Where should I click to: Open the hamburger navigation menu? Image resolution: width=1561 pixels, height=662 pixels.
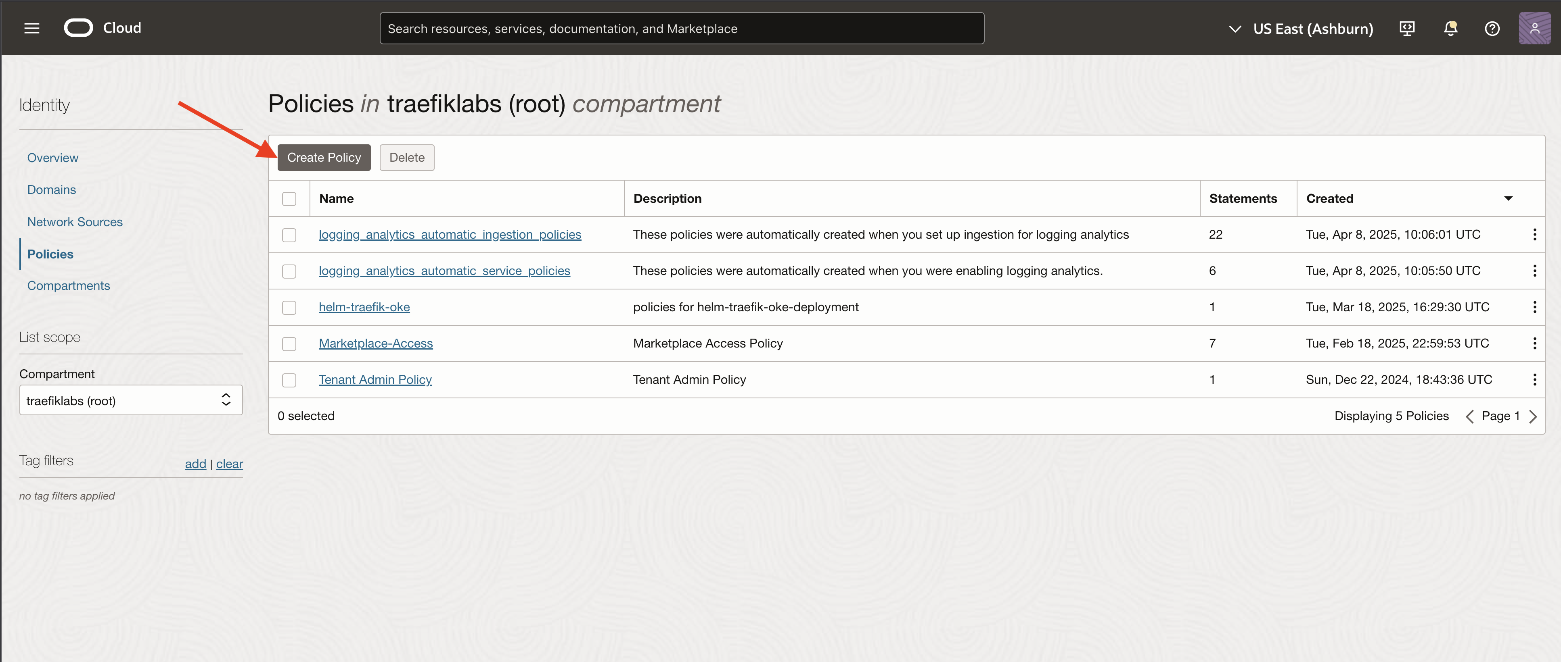click(31, 29)
